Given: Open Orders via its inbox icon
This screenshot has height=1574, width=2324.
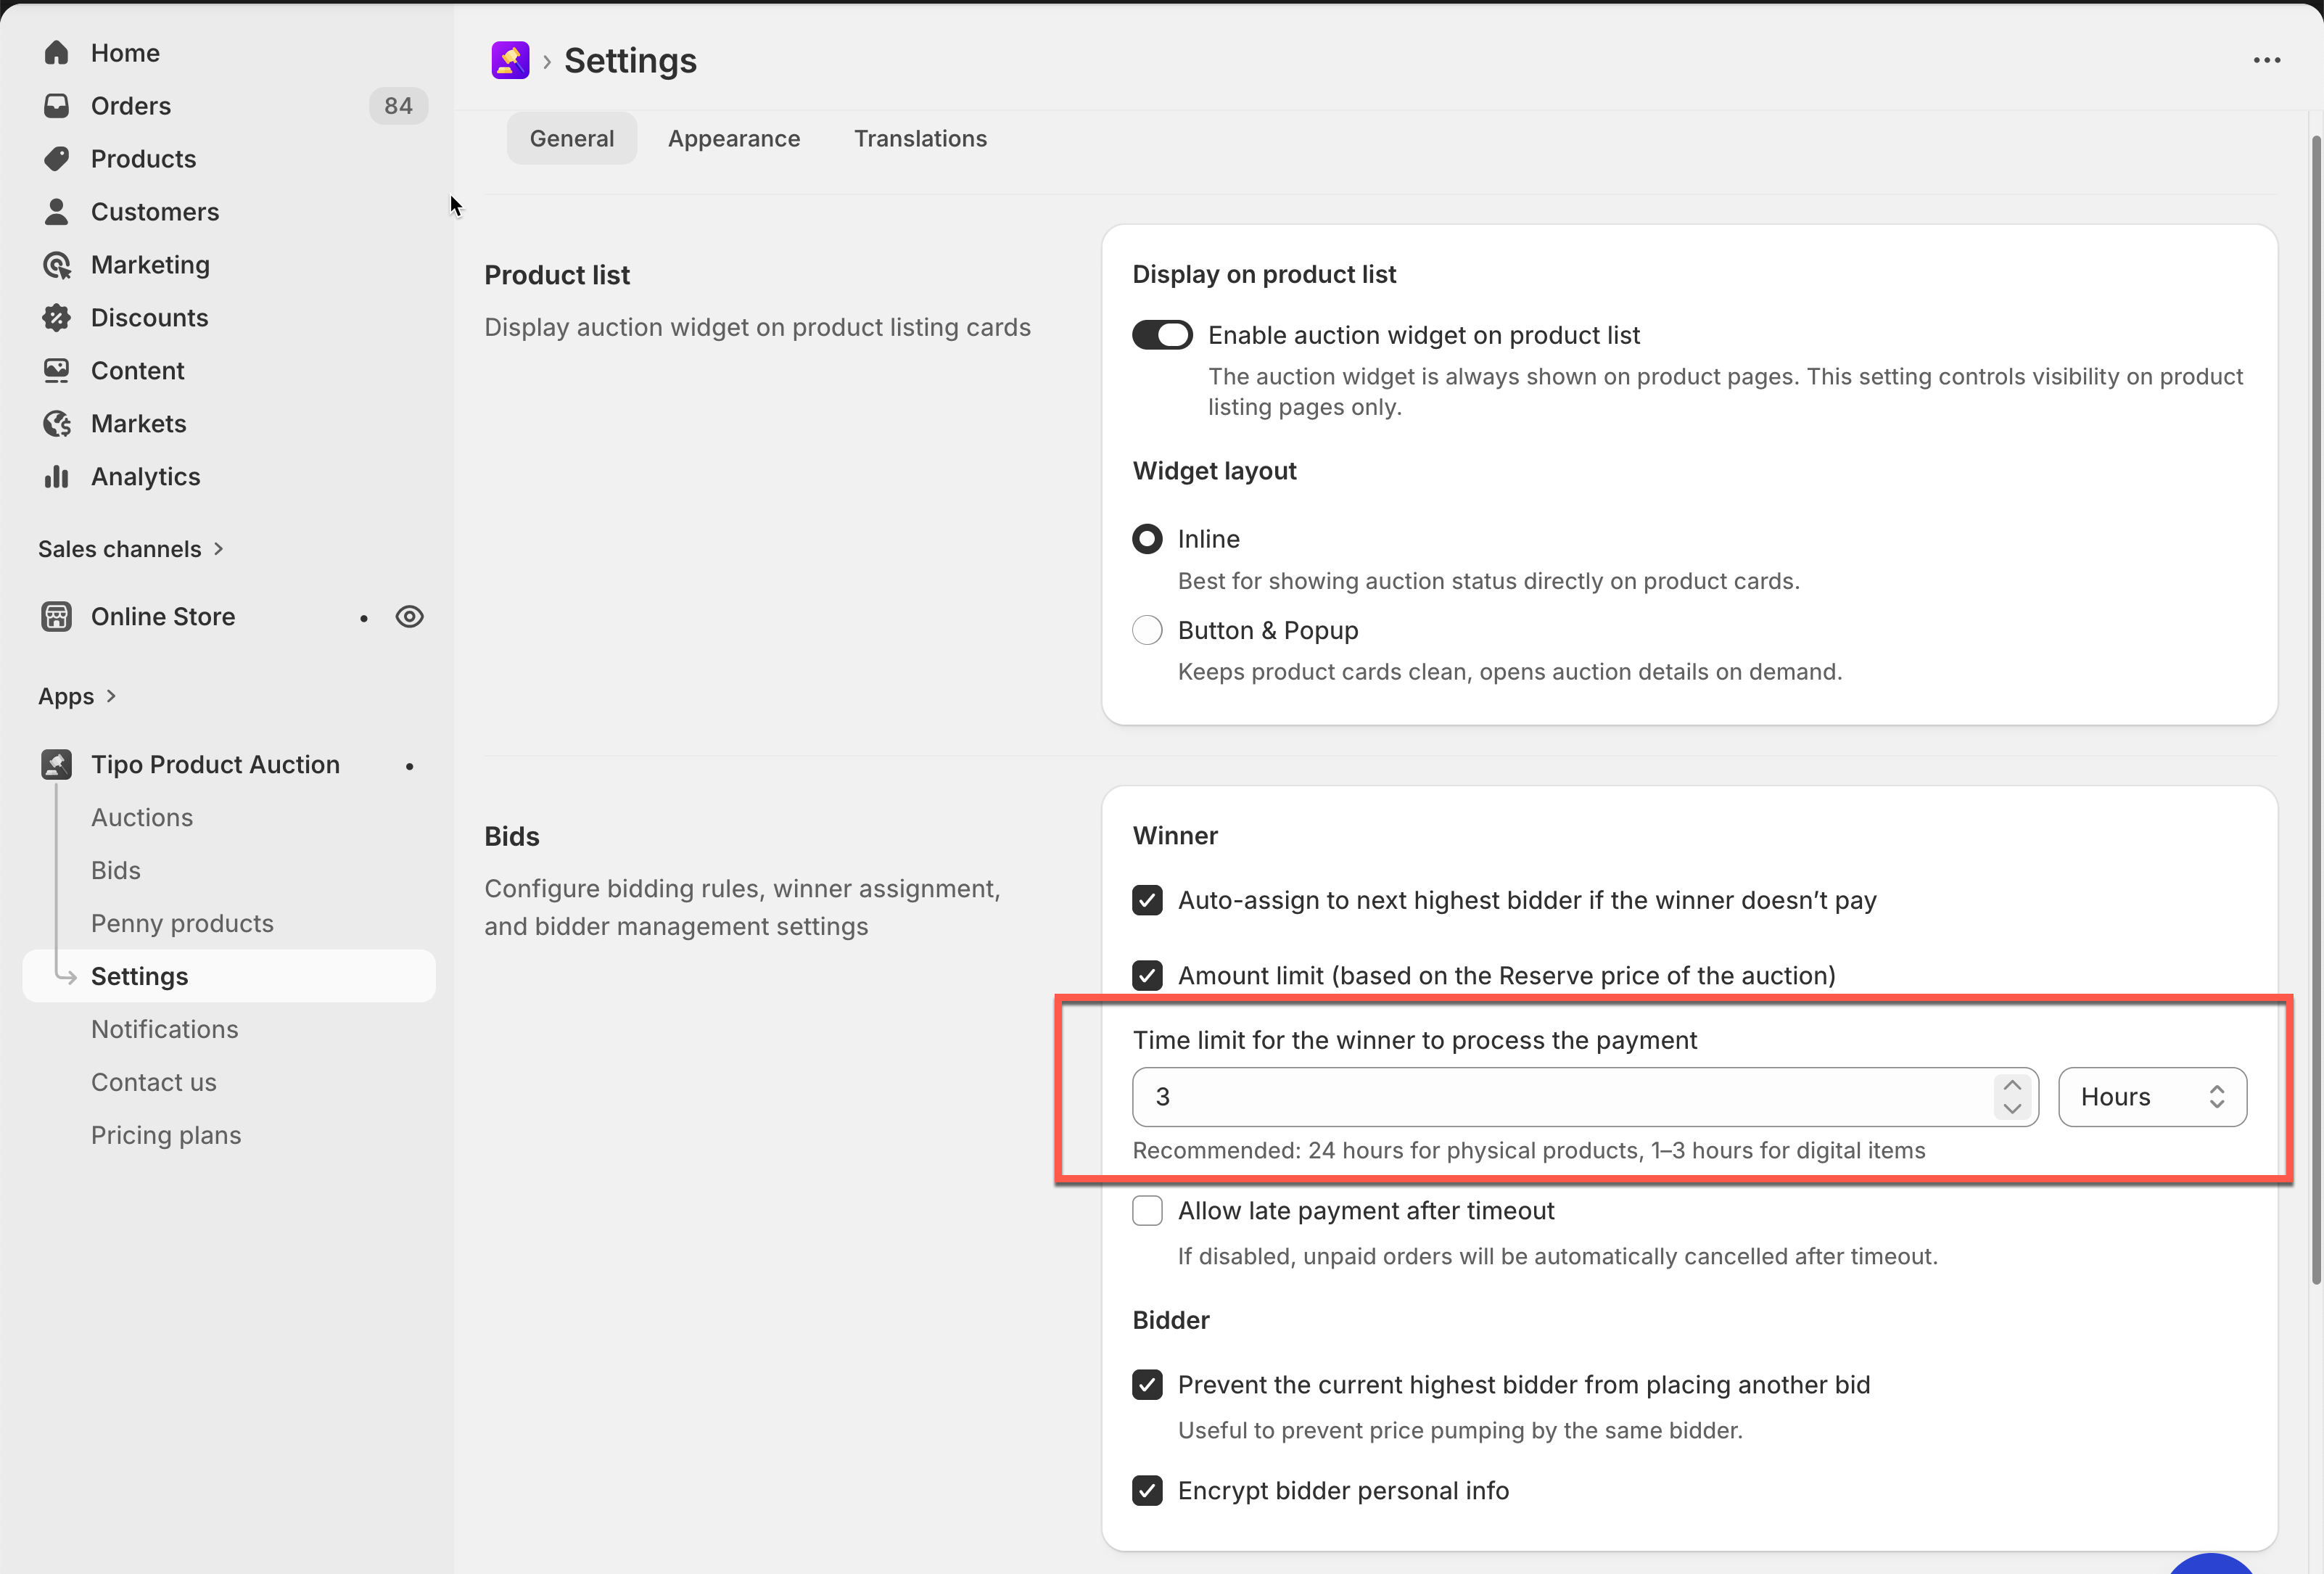Looking at the screenshot, I should (x=56, y=105).
